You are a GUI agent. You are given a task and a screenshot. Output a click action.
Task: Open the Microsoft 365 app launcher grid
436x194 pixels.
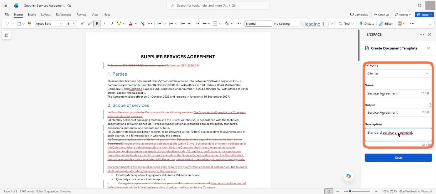click(5, 5)
